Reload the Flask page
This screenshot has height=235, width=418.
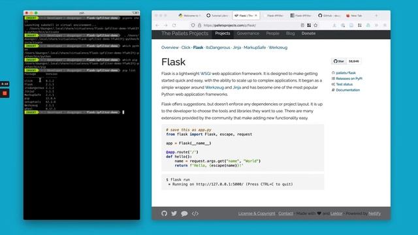174,25
